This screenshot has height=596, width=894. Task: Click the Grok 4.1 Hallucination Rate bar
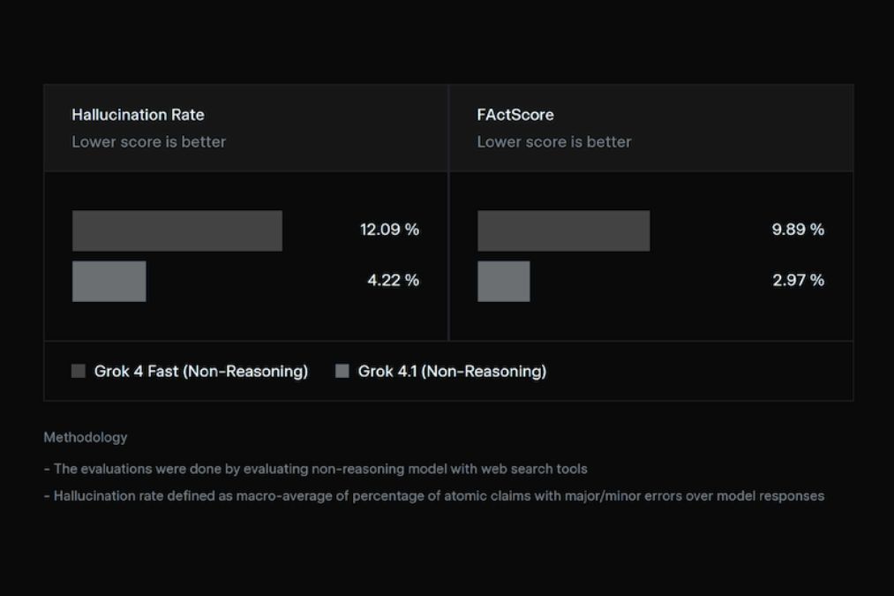[109, 281]
